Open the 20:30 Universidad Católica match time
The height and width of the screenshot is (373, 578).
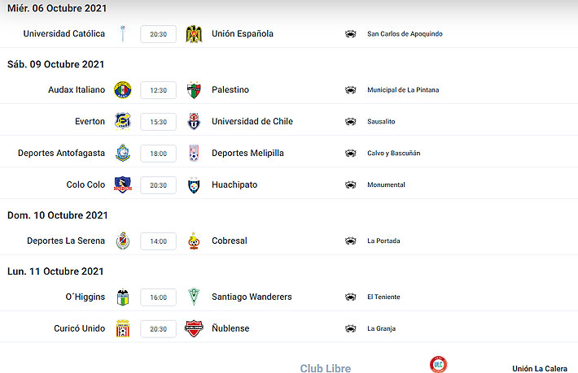point(158,34)
